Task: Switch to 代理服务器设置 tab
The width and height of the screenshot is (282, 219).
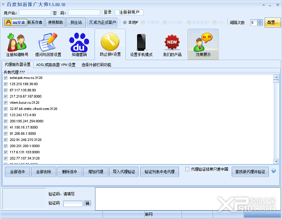Action: 17,64
